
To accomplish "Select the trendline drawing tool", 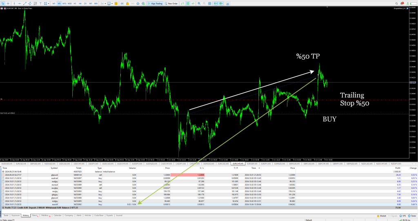I will (25, 3).
